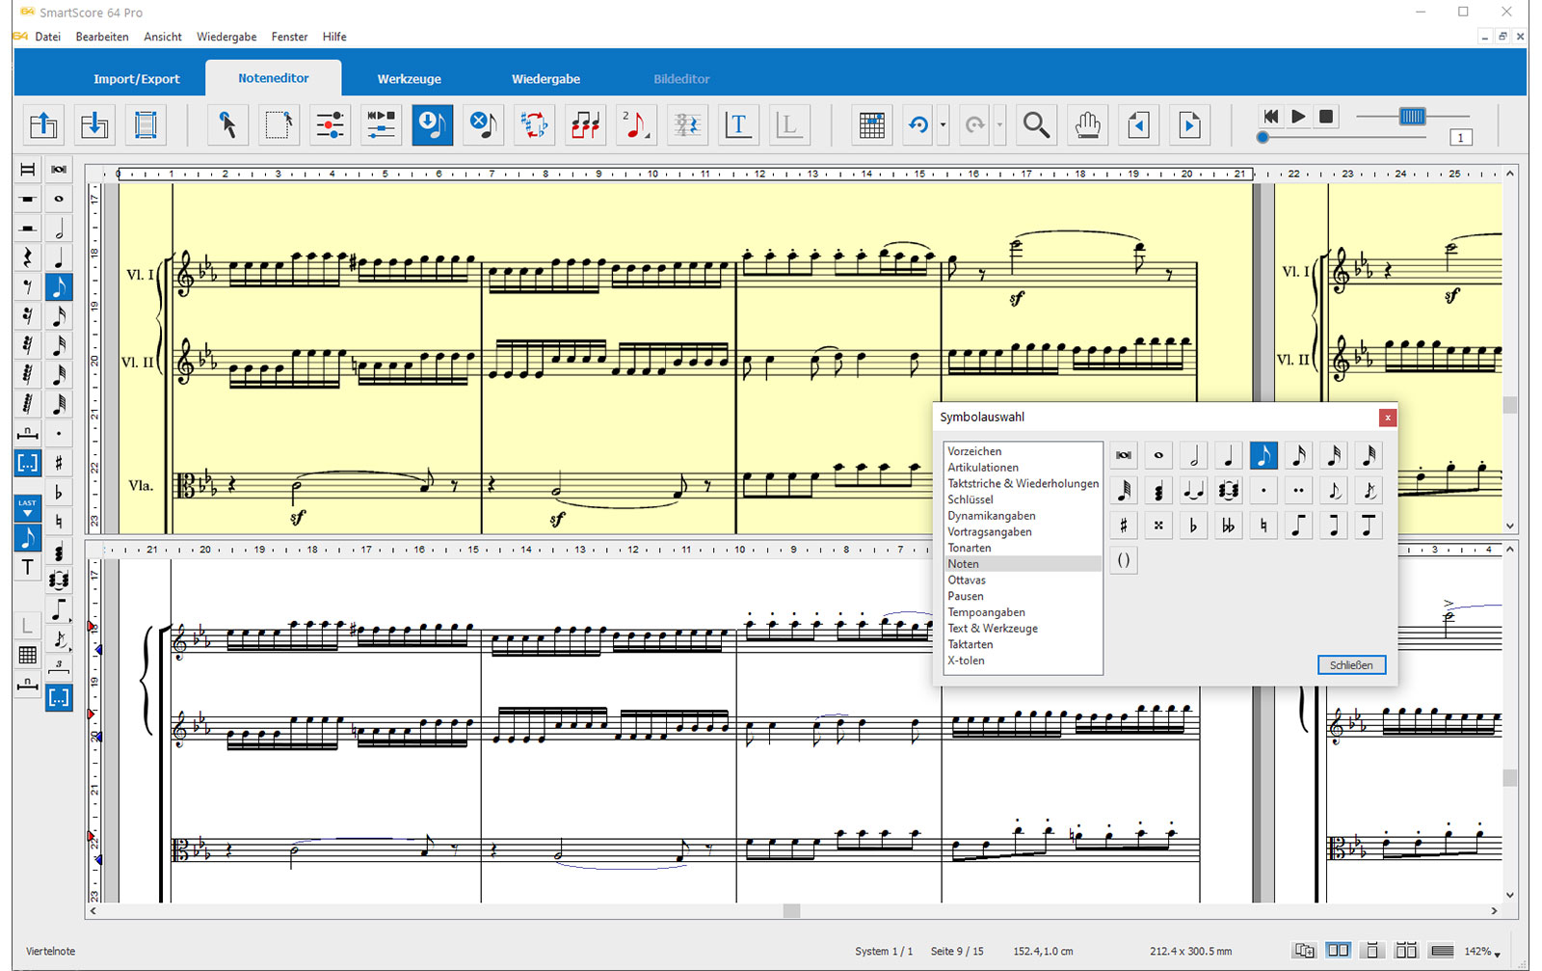Pick the half note in the left palette
Viewport: 1542px width, 971px height.
coord(59,229)
